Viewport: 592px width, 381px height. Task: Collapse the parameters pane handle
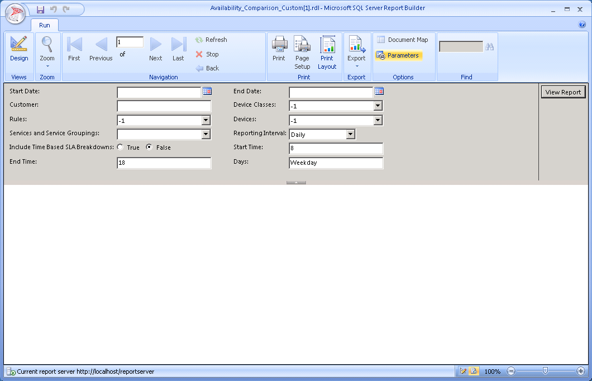[x=296, y=183]
